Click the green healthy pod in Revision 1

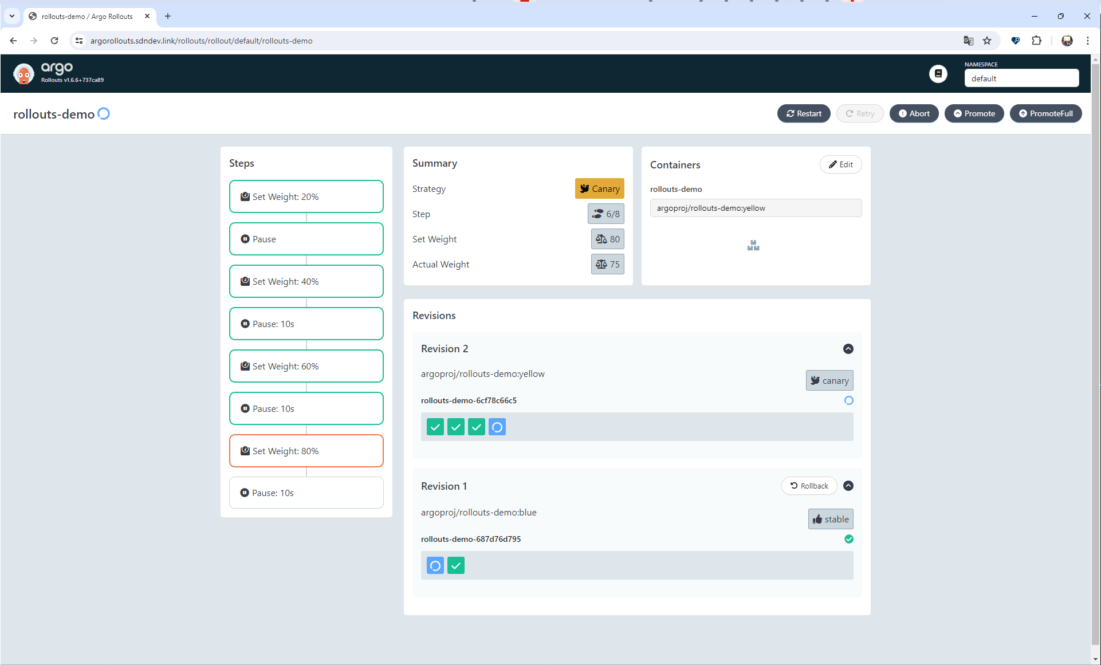[456, 565]
